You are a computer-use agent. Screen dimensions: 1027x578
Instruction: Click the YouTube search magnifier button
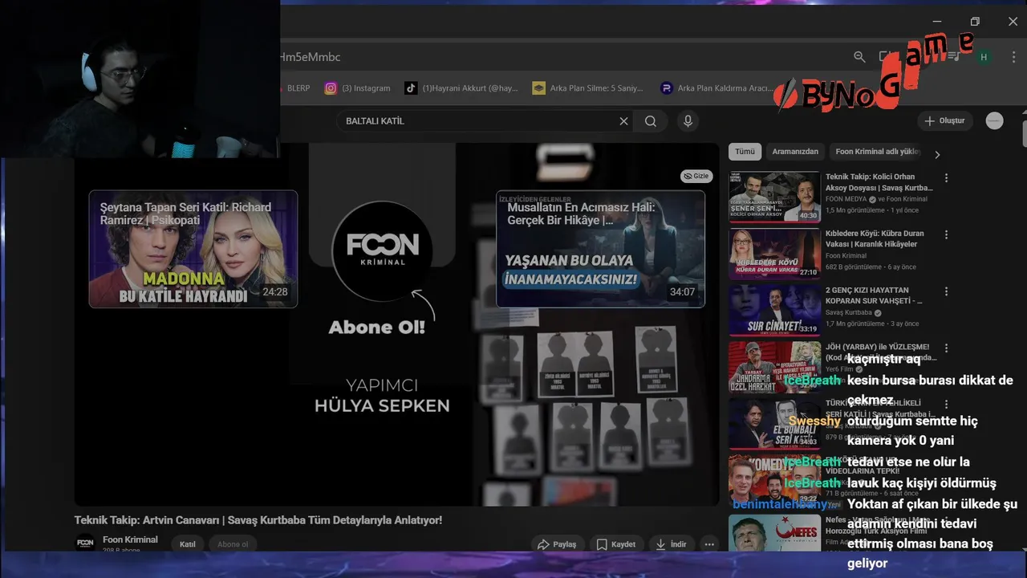651,121
